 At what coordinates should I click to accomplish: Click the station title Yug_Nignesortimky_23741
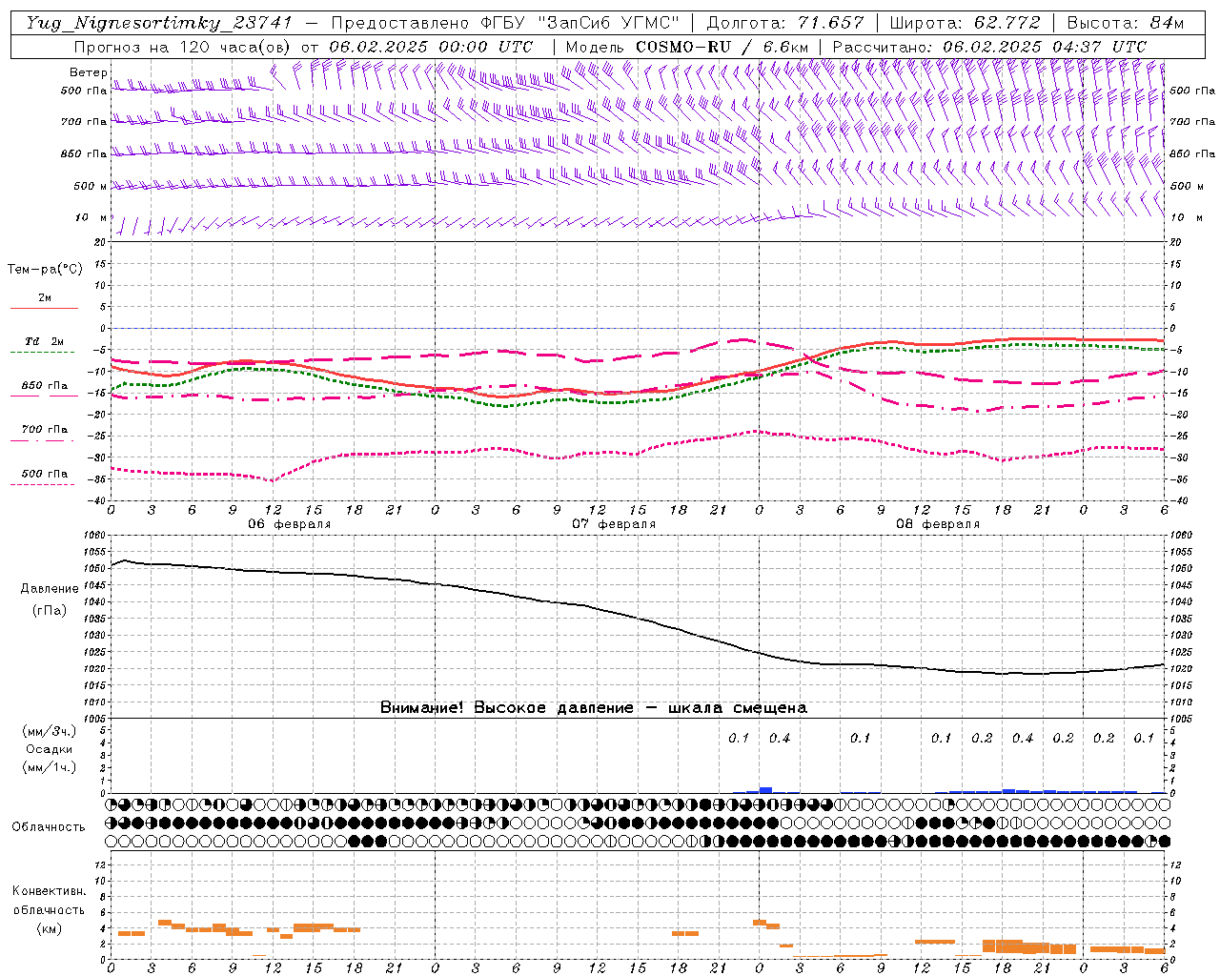coord(159,23)
